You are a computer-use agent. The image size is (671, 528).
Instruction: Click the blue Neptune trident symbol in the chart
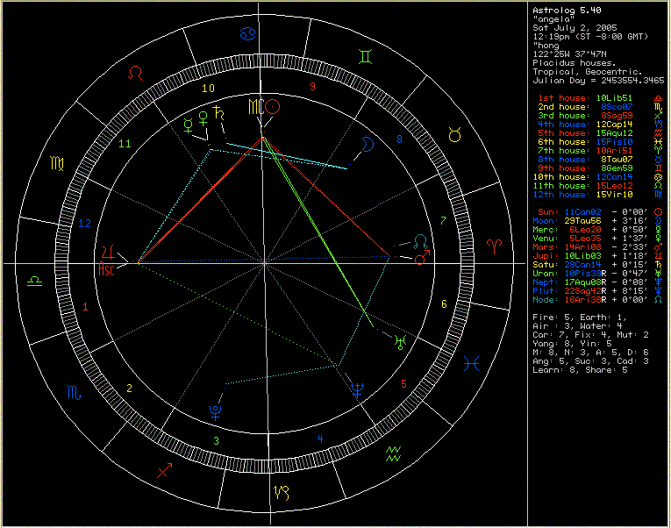coord(357,390)
